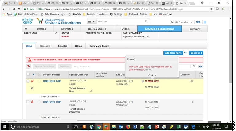This screenshot has height=131, width=236.
Task: Edit Target Contract New with pencil icon
Action: point(91,91)
